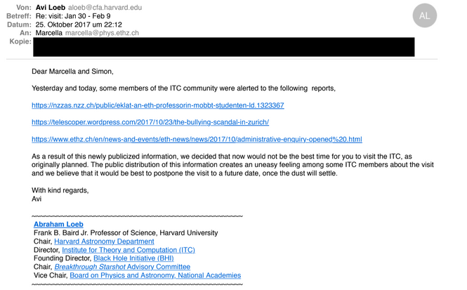The image size is (467, 290).
Task: Click the greeting Dear Marcella and Simon
Action: point(73,72)
